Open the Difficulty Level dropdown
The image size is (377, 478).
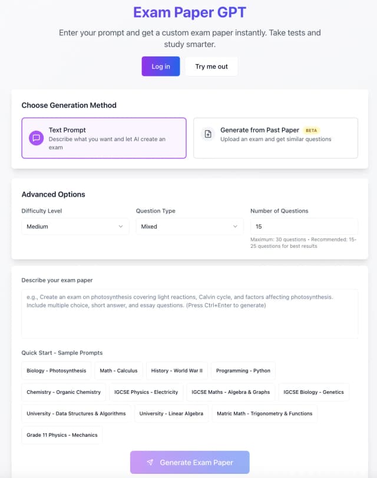pyautogui.click(x=75, y=227)
